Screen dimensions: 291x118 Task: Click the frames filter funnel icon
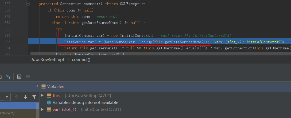coord(34,97)
